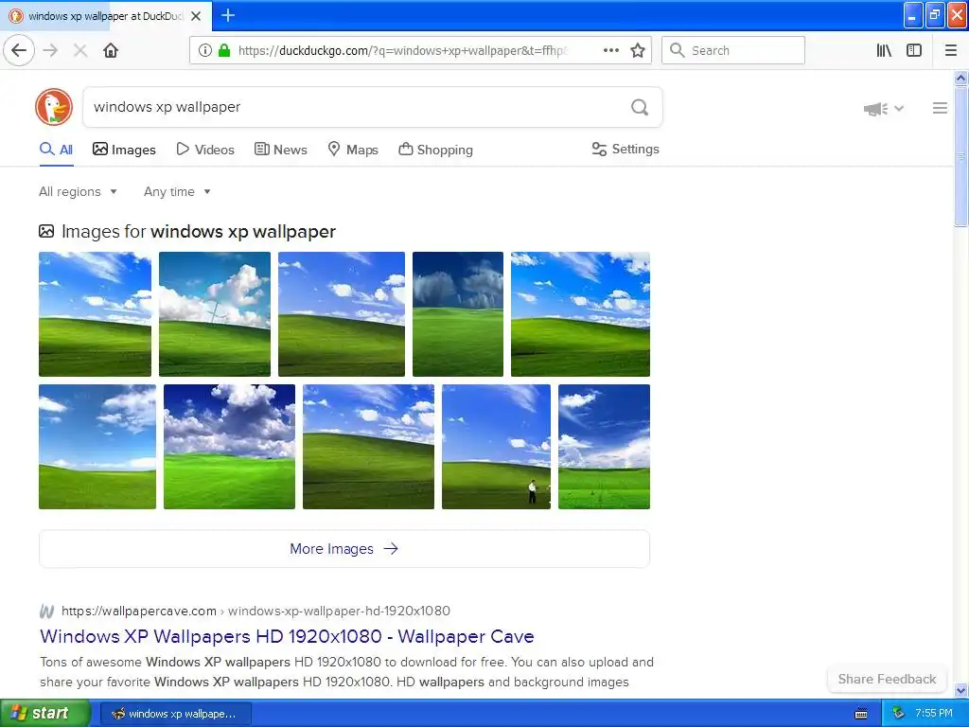
Task: Stop loading the current page
Action: (x=80, y=51)
